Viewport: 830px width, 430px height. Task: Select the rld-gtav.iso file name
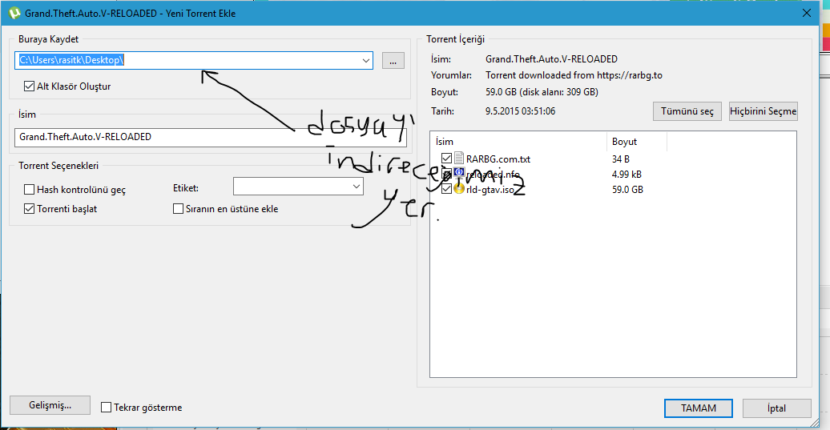pos(490,189)
